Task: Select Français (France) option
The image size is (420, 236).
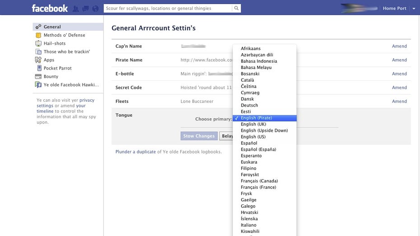Action: pos(265,187)
